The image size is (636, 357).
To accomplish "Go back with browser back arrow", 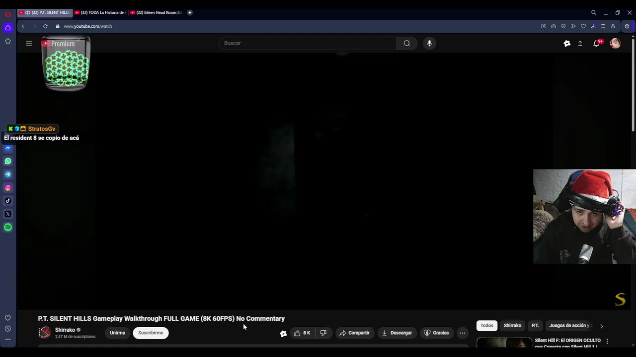I will coord(23,26).
